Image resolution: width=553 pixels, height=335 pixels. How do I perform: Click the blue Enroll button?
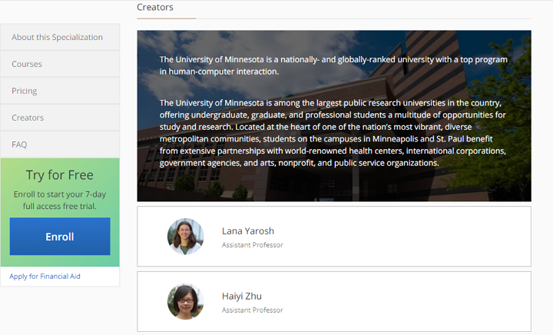point(60,237)
